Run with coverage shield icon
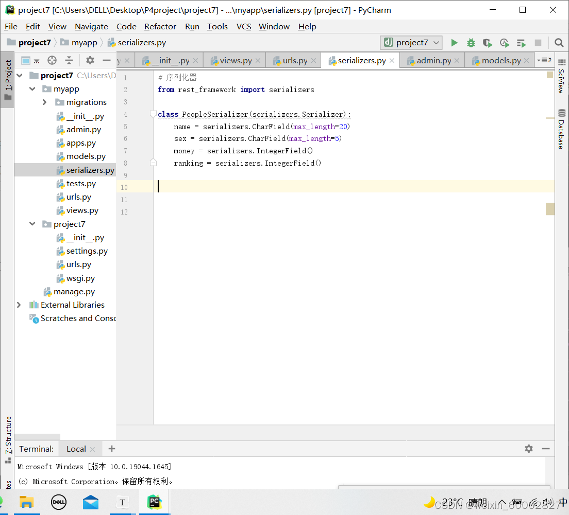Viewport: 569px width, 515px height. pos(488,43)
